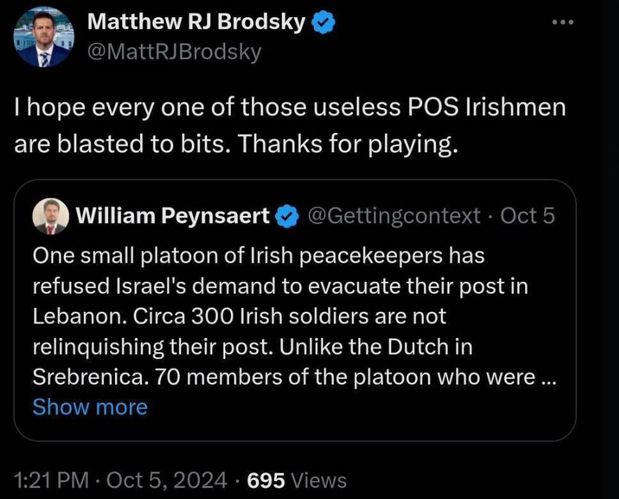Screen dimensions: 619x499
Task: Click the trailing ellipsis ending the quoted text
Action: pyautogui.click(x=549, y=378)
